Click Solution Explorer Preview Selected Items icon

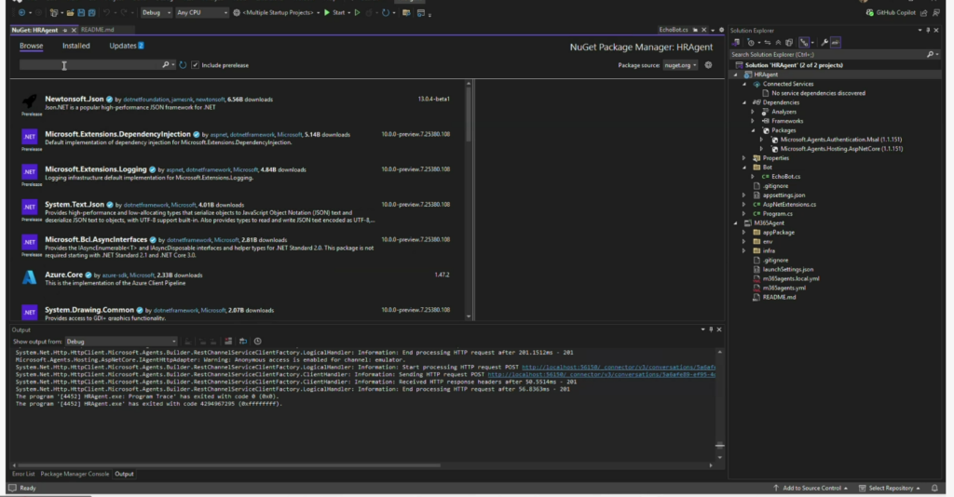point(836,43)
